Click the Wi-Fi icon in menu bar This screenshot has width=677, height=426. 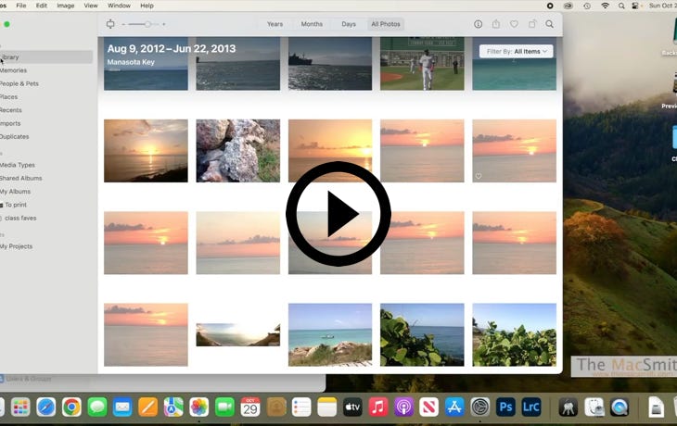click(x=605, y=6)
